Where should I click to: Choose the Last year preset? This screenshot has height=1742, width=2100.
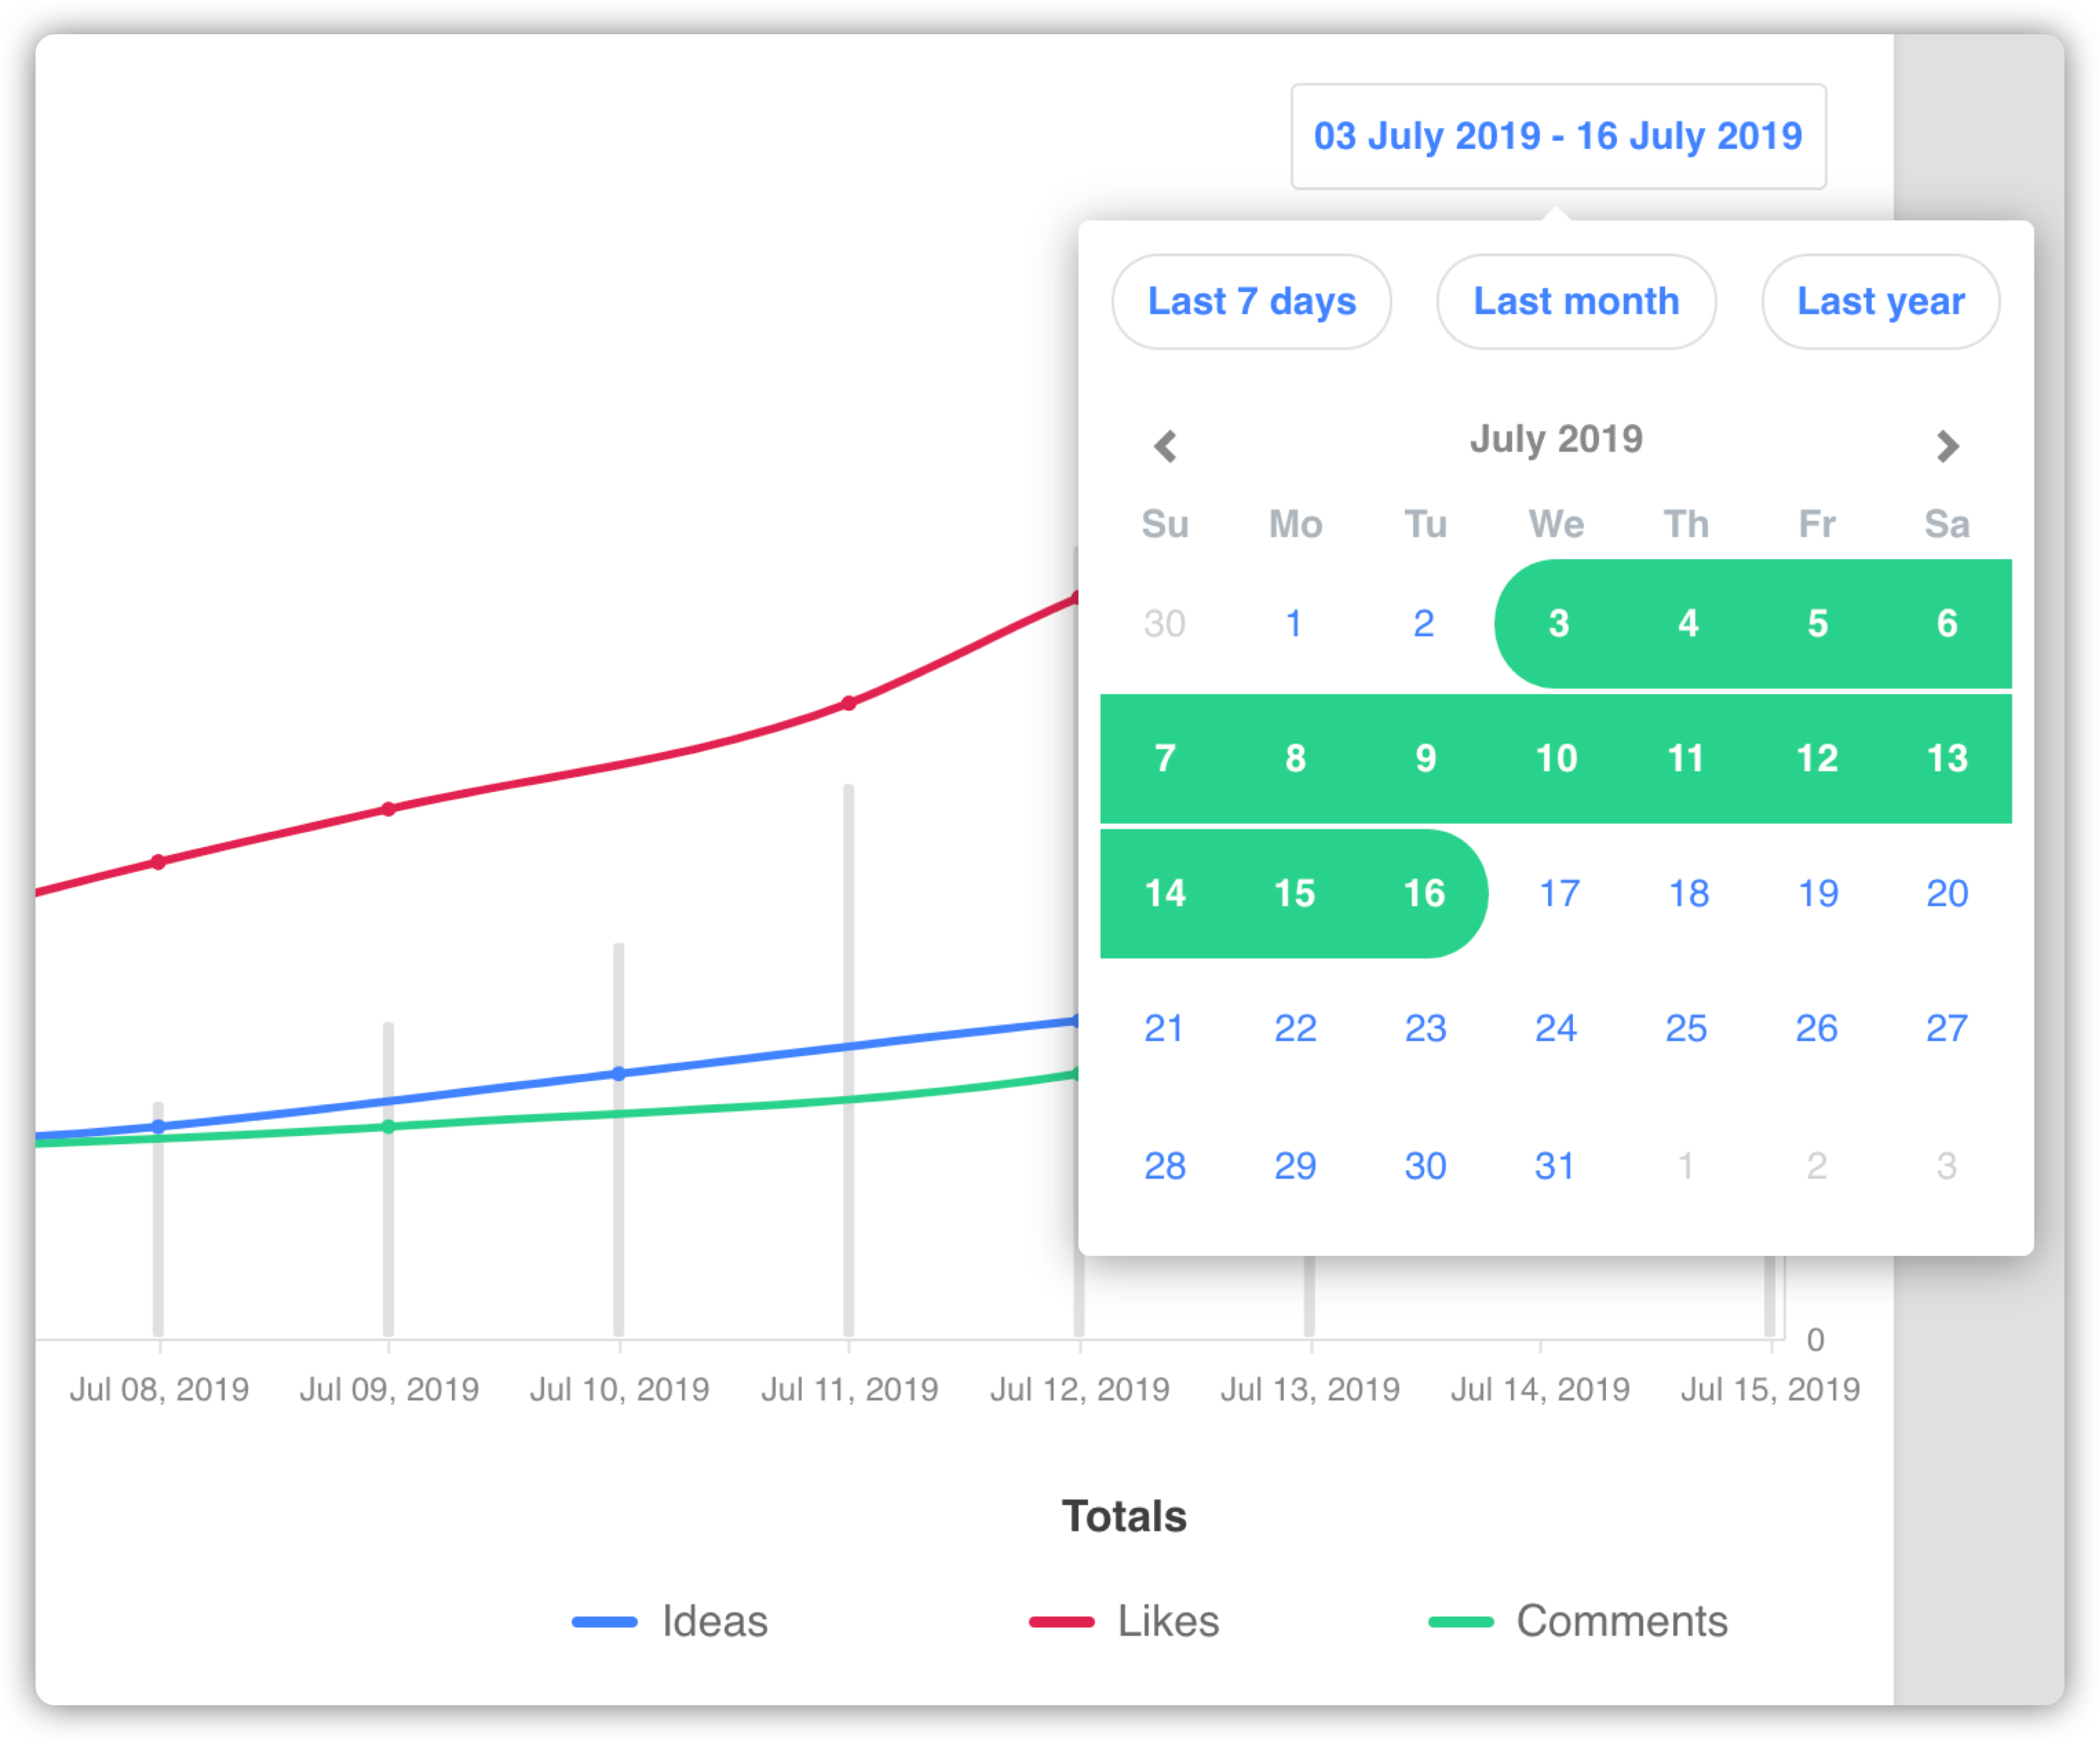(x=1880, y=301)
